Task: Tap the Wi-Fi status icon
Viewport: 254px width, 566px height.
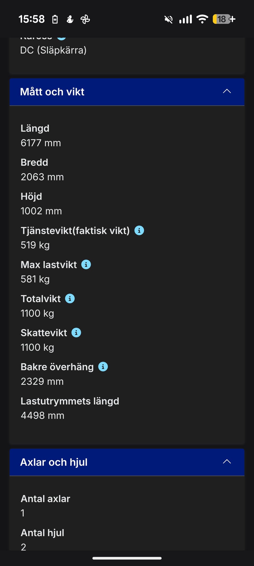Action: 202,19
